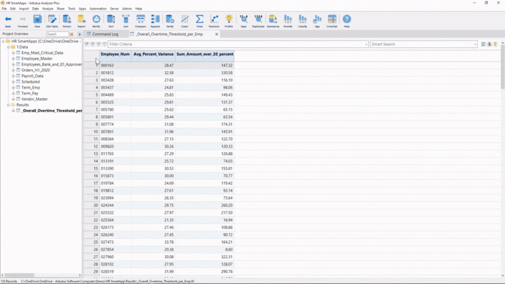This screenshot has height=284, width=505.
Task: Select the Extract tool
Action: tap(67, 20)
